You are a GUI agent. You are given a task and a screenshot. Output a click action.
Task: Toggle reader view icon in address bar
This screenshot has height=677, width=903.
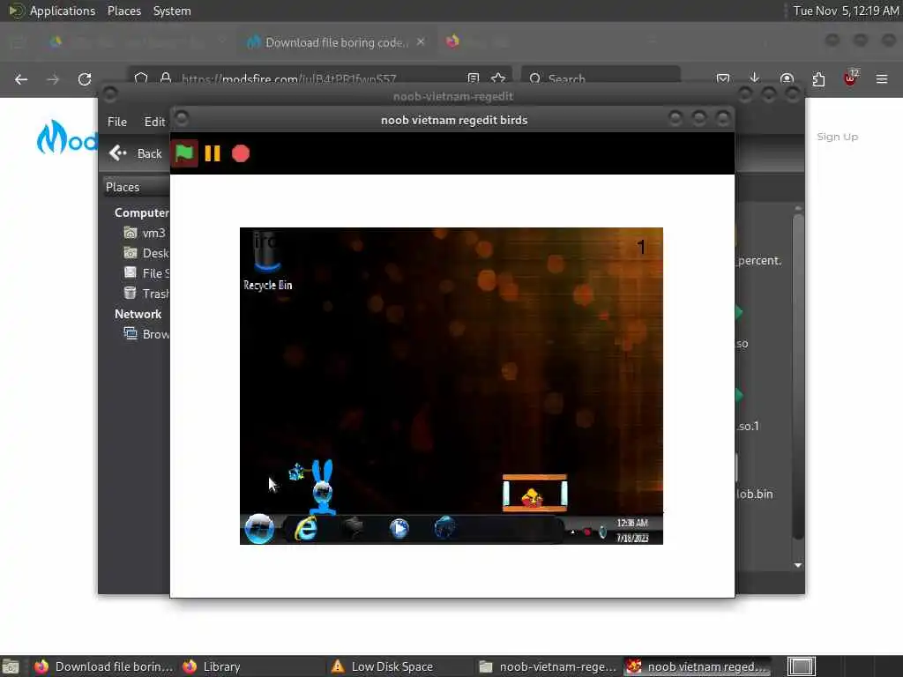pos(474,78)
